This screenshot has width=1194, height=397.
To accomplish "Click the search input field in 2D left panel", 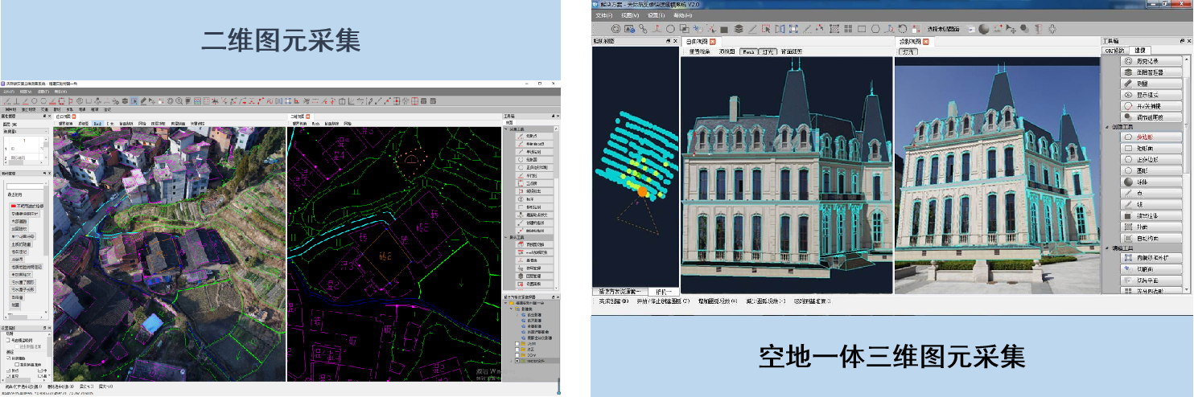I will (25, 186).
